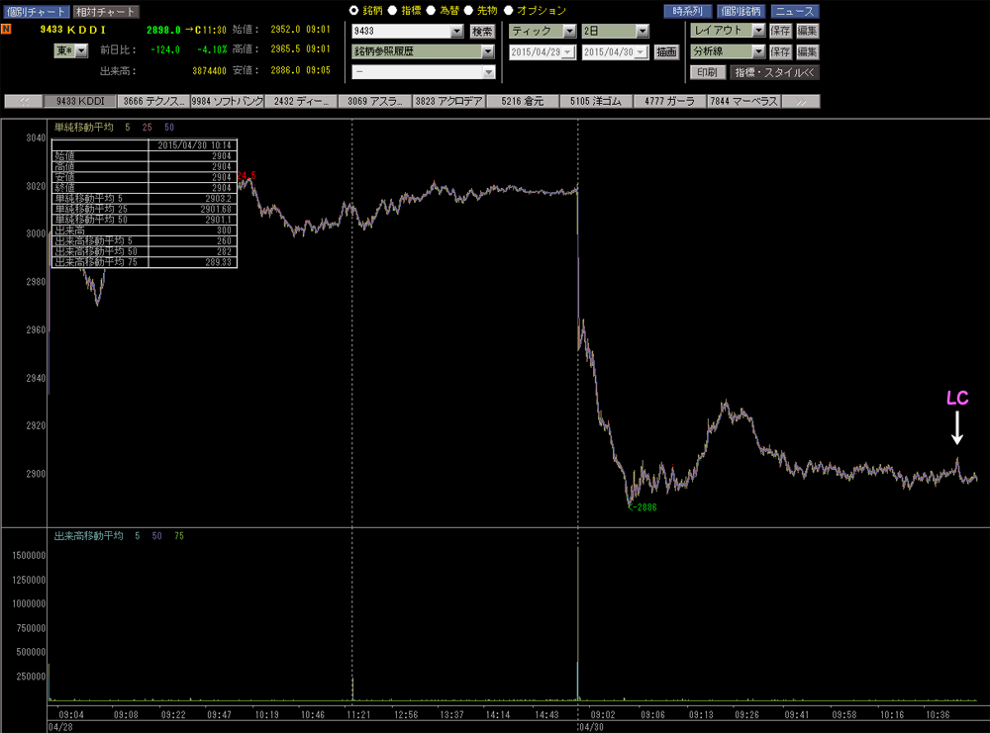Open the 銘柄参照履歴 dropdown
The height and width of the screenshot is (733, 990).
[423, 51]
